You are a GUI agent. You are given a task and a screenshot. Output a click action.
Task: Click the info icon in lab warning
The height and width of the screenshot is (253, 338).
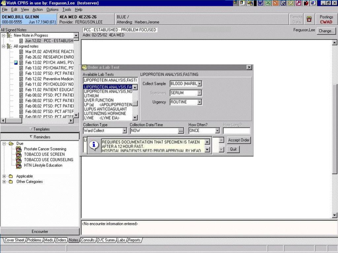(x=94, y=146)
